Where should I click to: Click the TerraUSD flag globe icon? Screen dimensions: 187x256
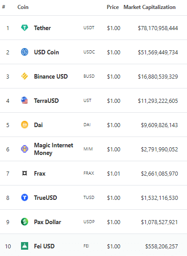[25, 101]
